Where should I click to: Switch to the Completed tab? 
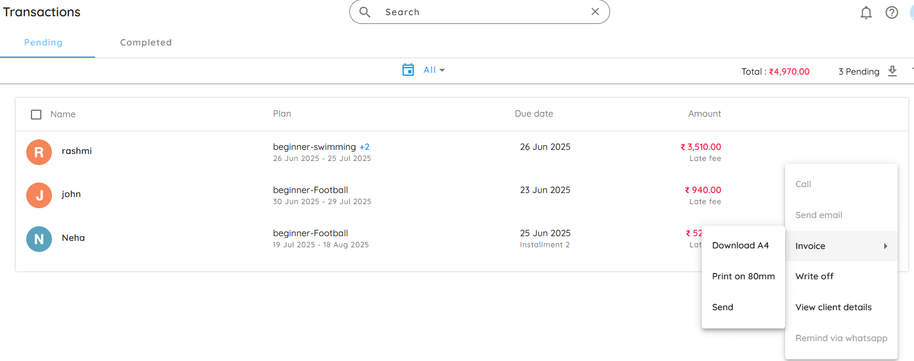[146, 43]
